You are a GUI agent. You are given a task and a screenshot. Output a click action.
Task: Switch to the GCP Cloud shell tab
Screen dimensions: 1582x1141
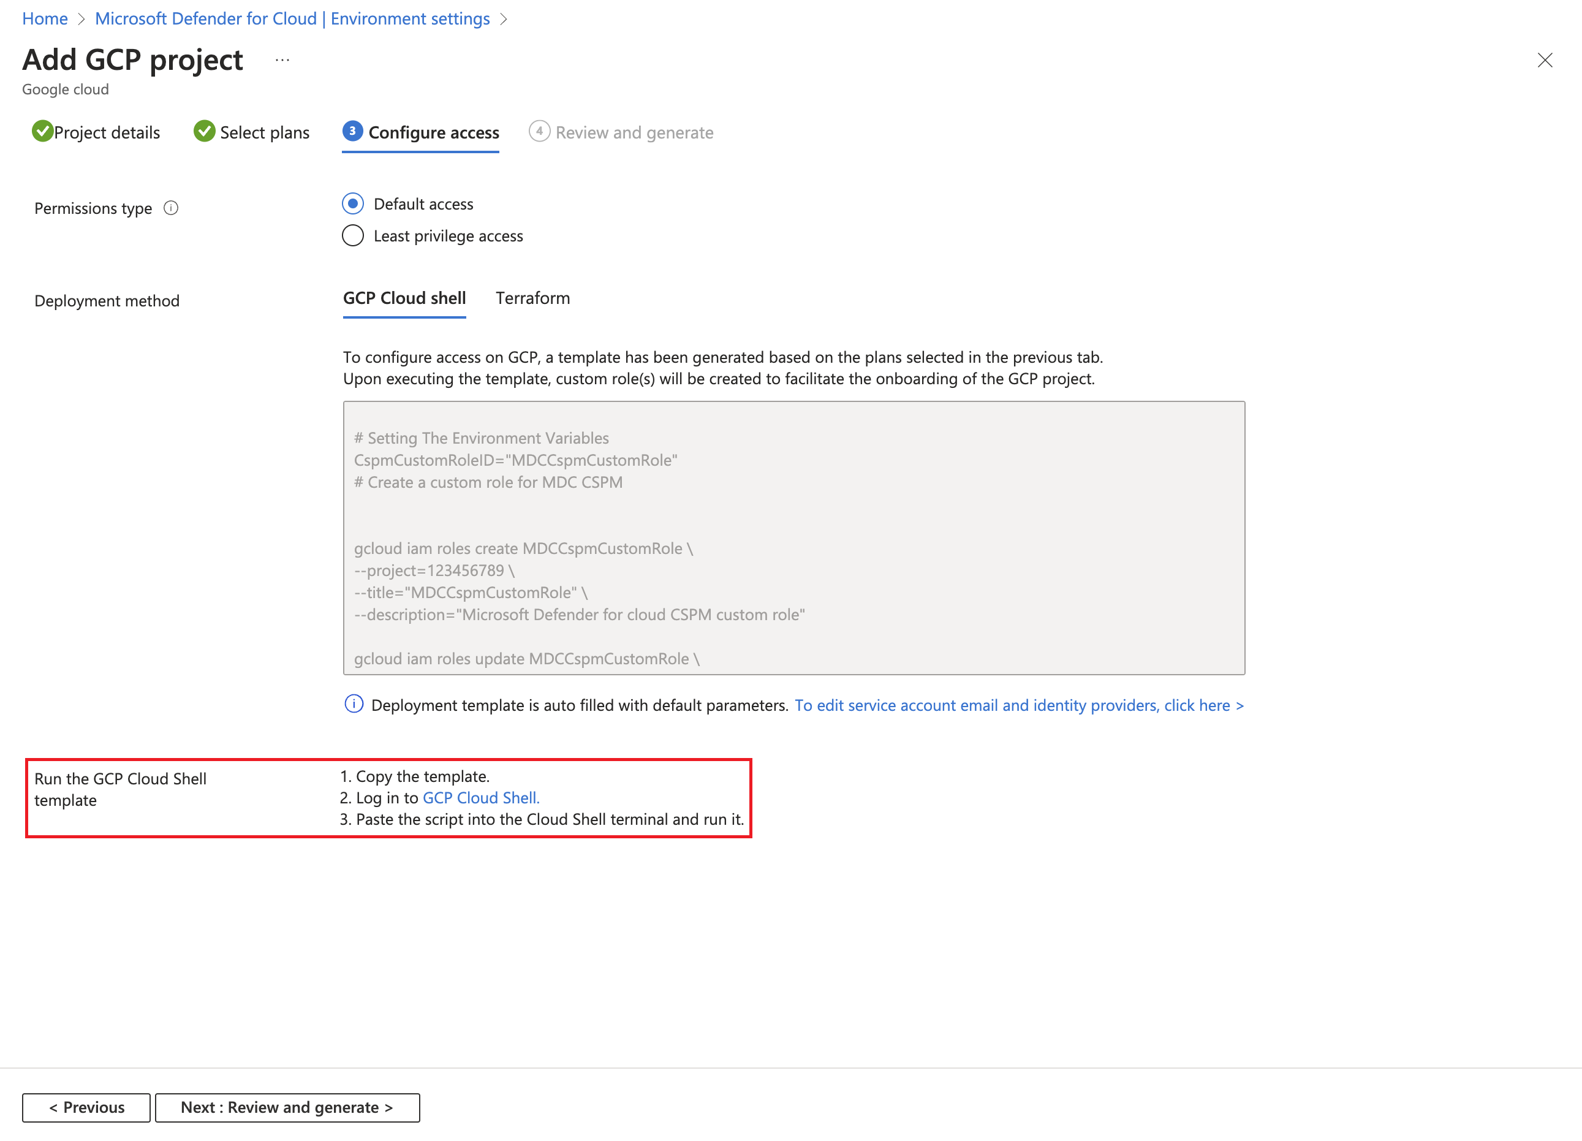coord(404,298)
